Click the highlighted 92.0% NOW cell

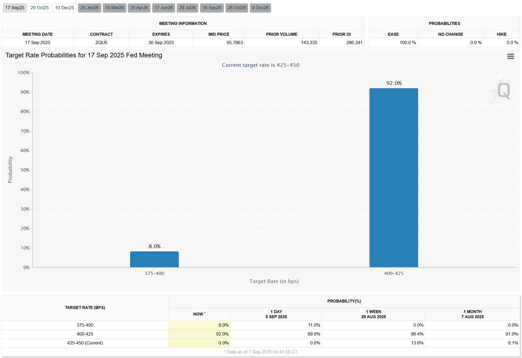click(199, 334)
